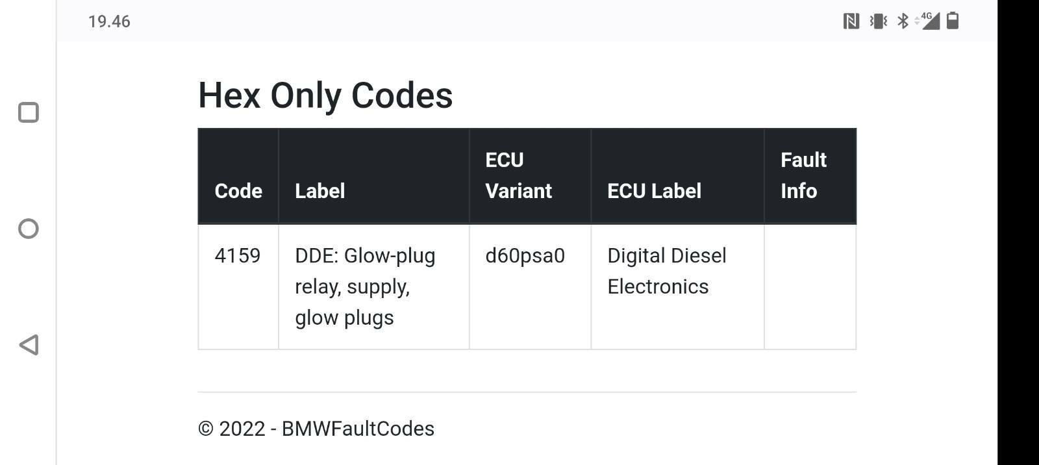Tap the Android recent apps square button
The width and height of the screenshot is (1039, 465).
point(29,112)
